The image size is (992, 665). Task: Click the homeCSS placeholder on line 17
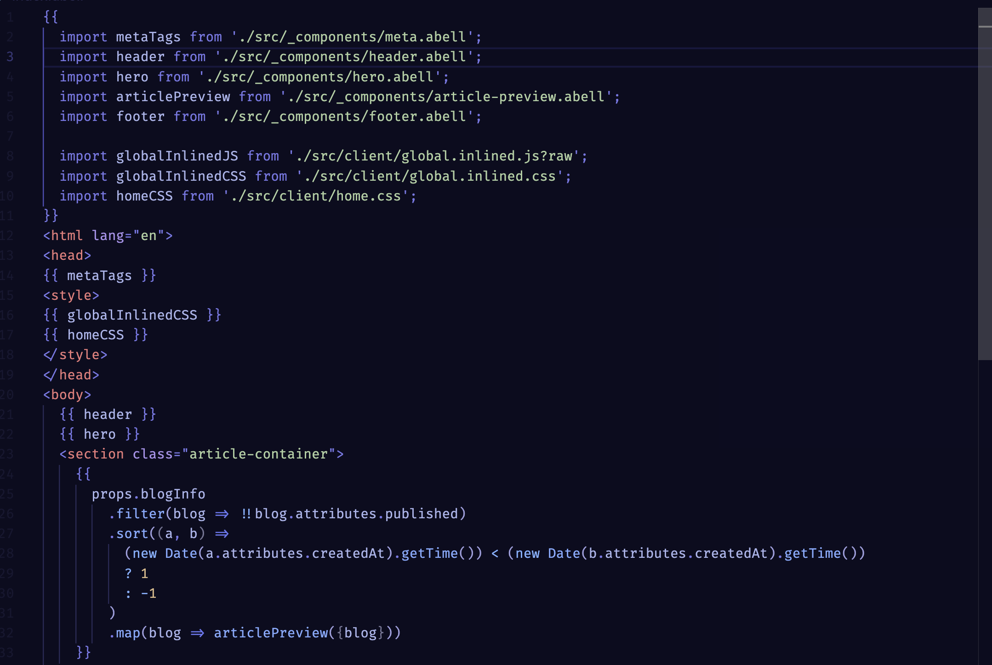coord(97,334)
